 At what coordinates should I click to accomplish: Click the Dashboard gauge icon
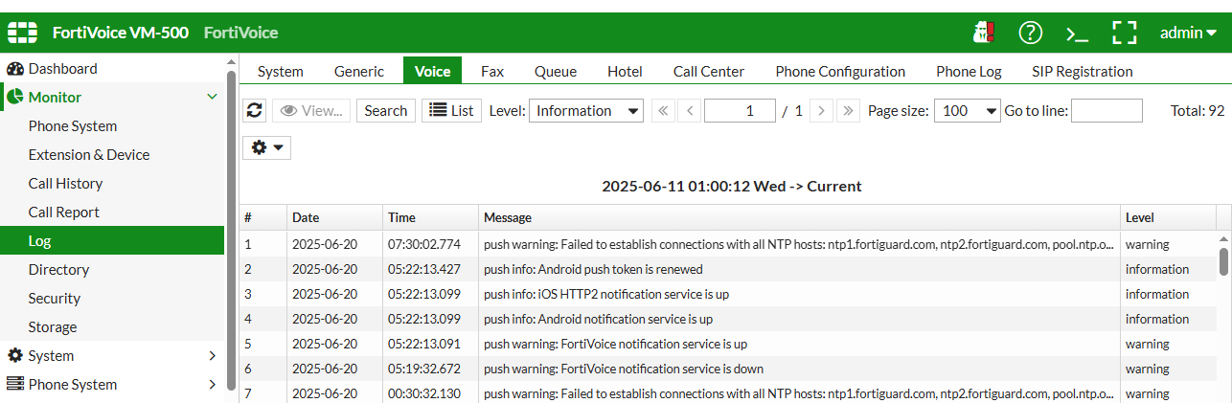coord(14,69)
